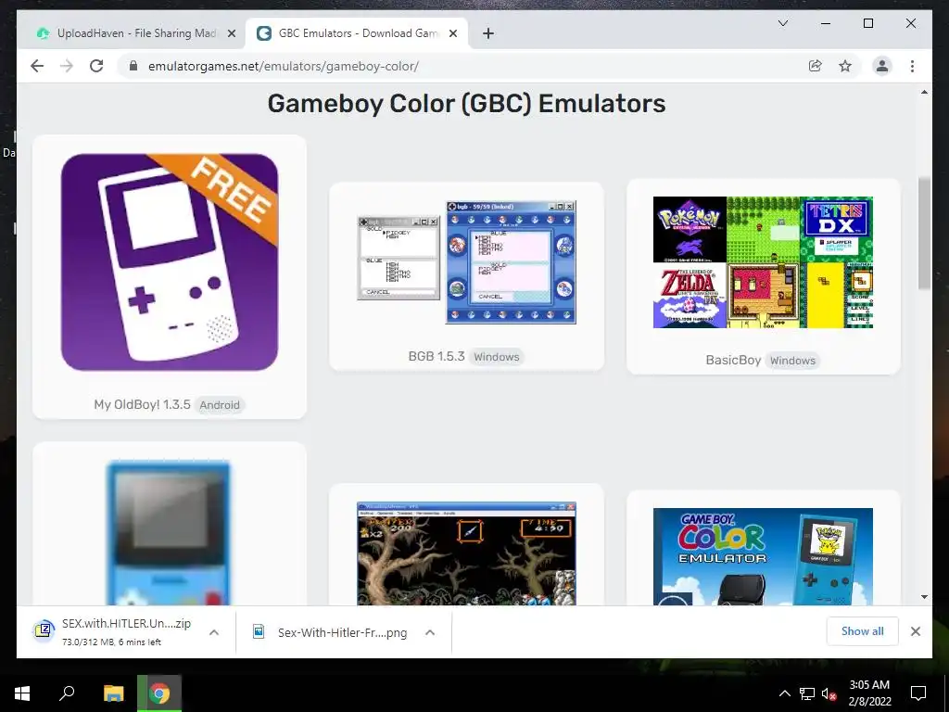
Task: Click the Windows tag beside BasicBoy
Action: coord(793,361)
